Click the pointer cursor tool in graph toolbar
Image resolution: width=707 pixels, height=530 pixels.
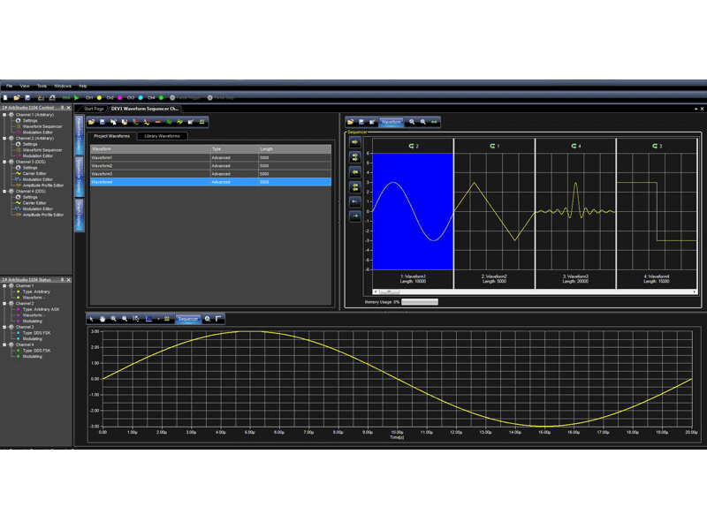pos(92,319)
